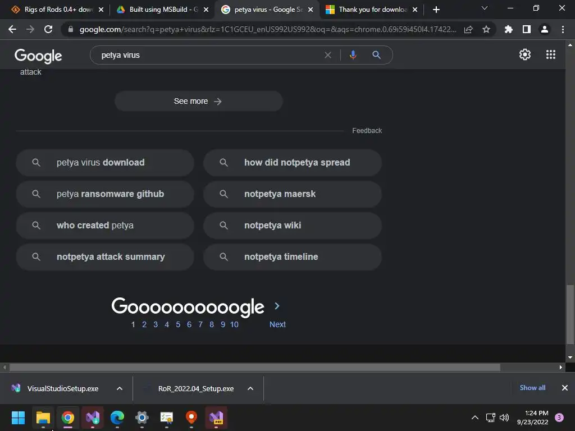The height and width of the screenshot is (431, 575).
Task: Click the scroll down arrow on the vertical scrollbar
Action: [x=570, y=357]
